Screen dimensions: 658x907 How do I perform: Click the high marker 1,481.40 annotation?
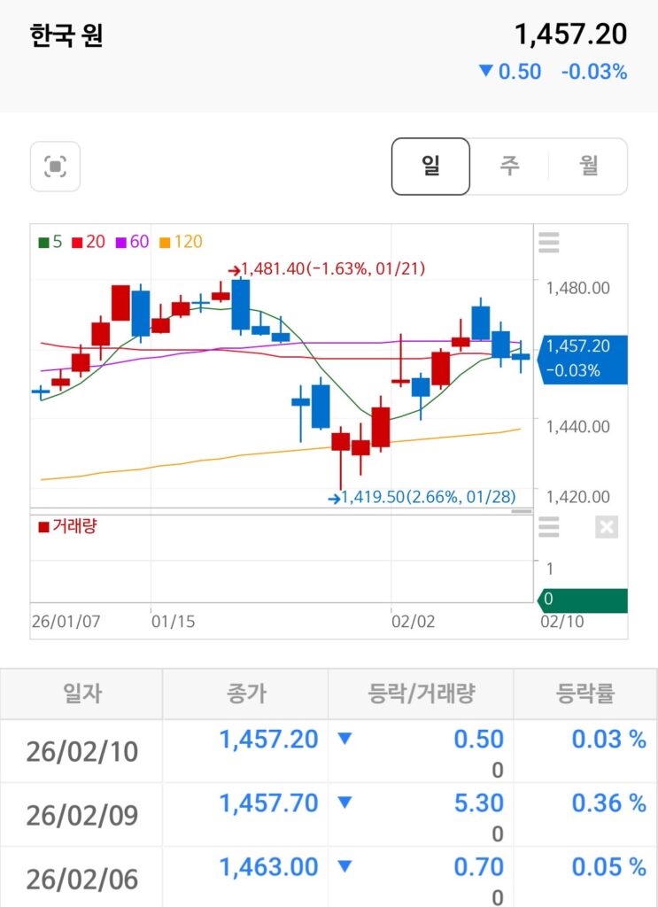tap(327, 268)
